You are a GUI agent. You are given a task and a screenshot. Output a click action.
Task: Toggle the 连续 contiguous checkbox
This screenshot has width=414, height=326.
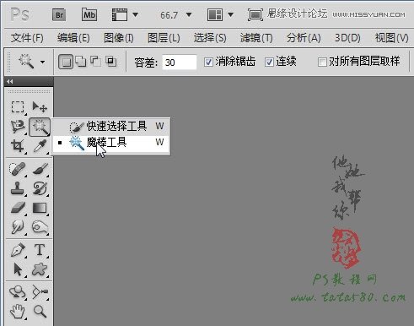[269, 62]
